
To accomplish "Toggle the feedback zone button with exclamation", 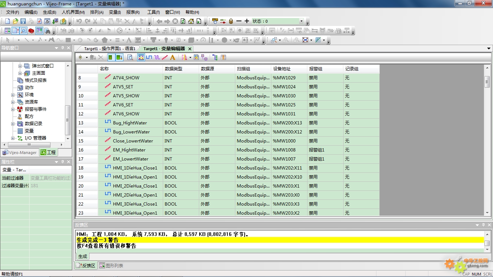I will click(16, 31).
